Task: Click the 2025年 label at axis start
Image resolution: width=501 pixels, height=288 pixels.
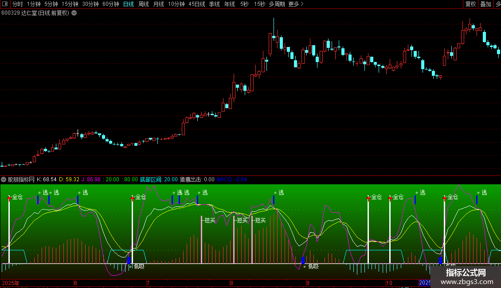Action: pyautogui.click(x=11, y=283)
